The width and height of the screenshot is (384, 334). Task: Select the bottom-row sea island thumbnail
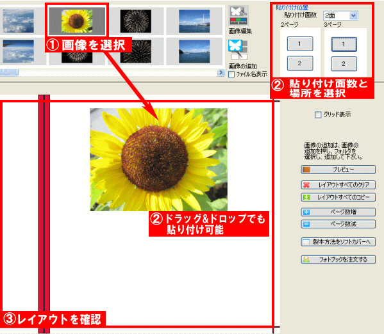(x=194, y=51)
